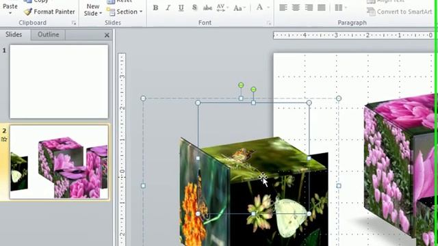Expand the Font Color dropdown arrow

[268, 8]
